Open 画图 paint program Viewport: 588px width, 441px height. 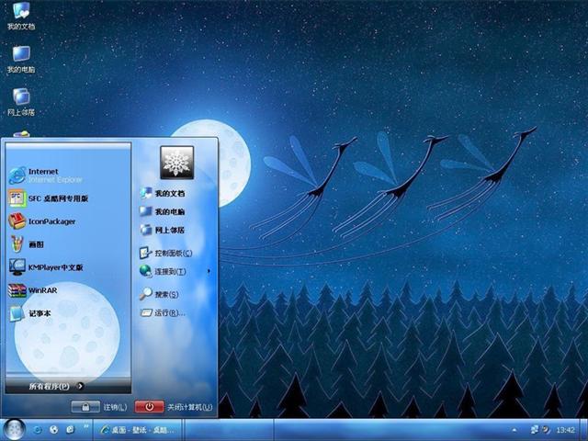(x=27, y=244)
